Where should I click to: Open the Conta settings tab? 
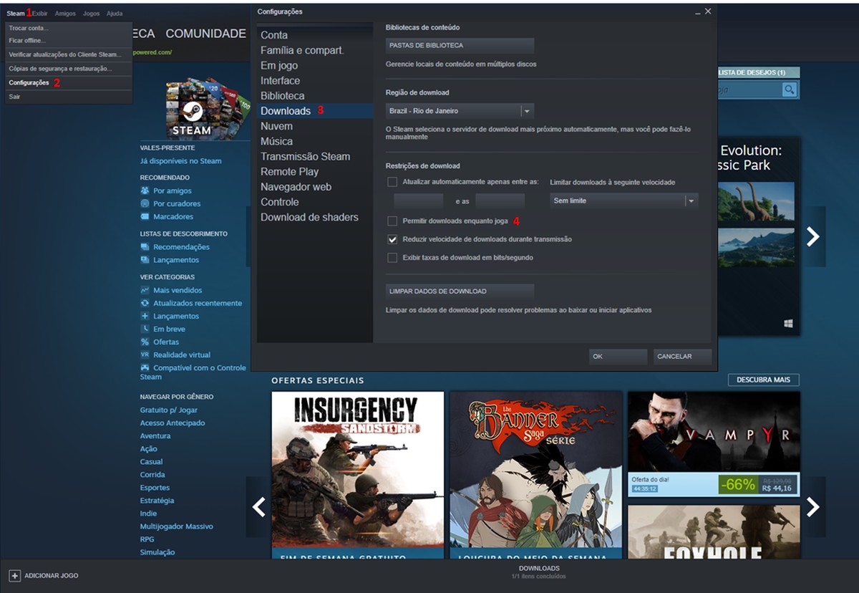pos(315,35)
